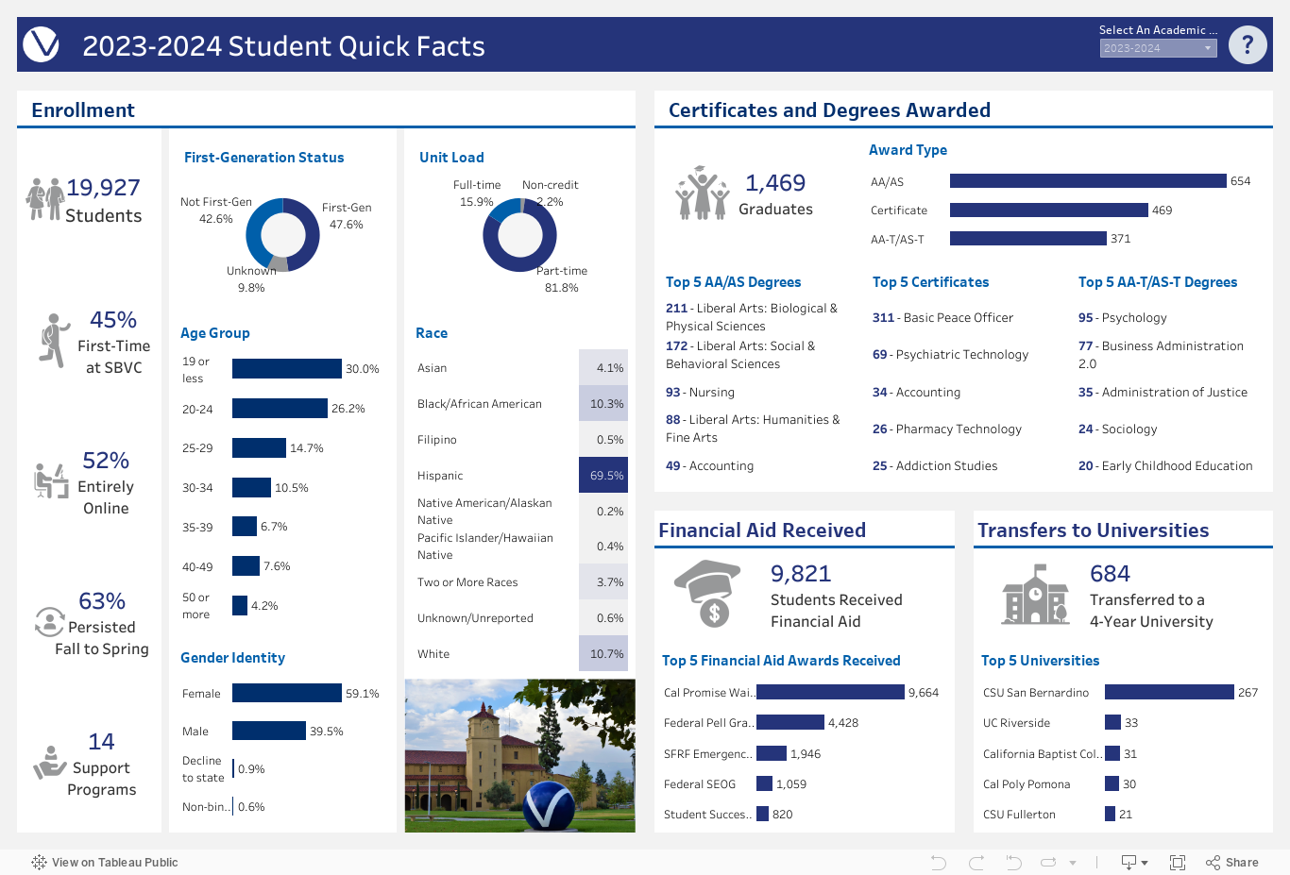Click the Share button
This screenshot has height=875, width=1290.
[x=1232, y=862]
